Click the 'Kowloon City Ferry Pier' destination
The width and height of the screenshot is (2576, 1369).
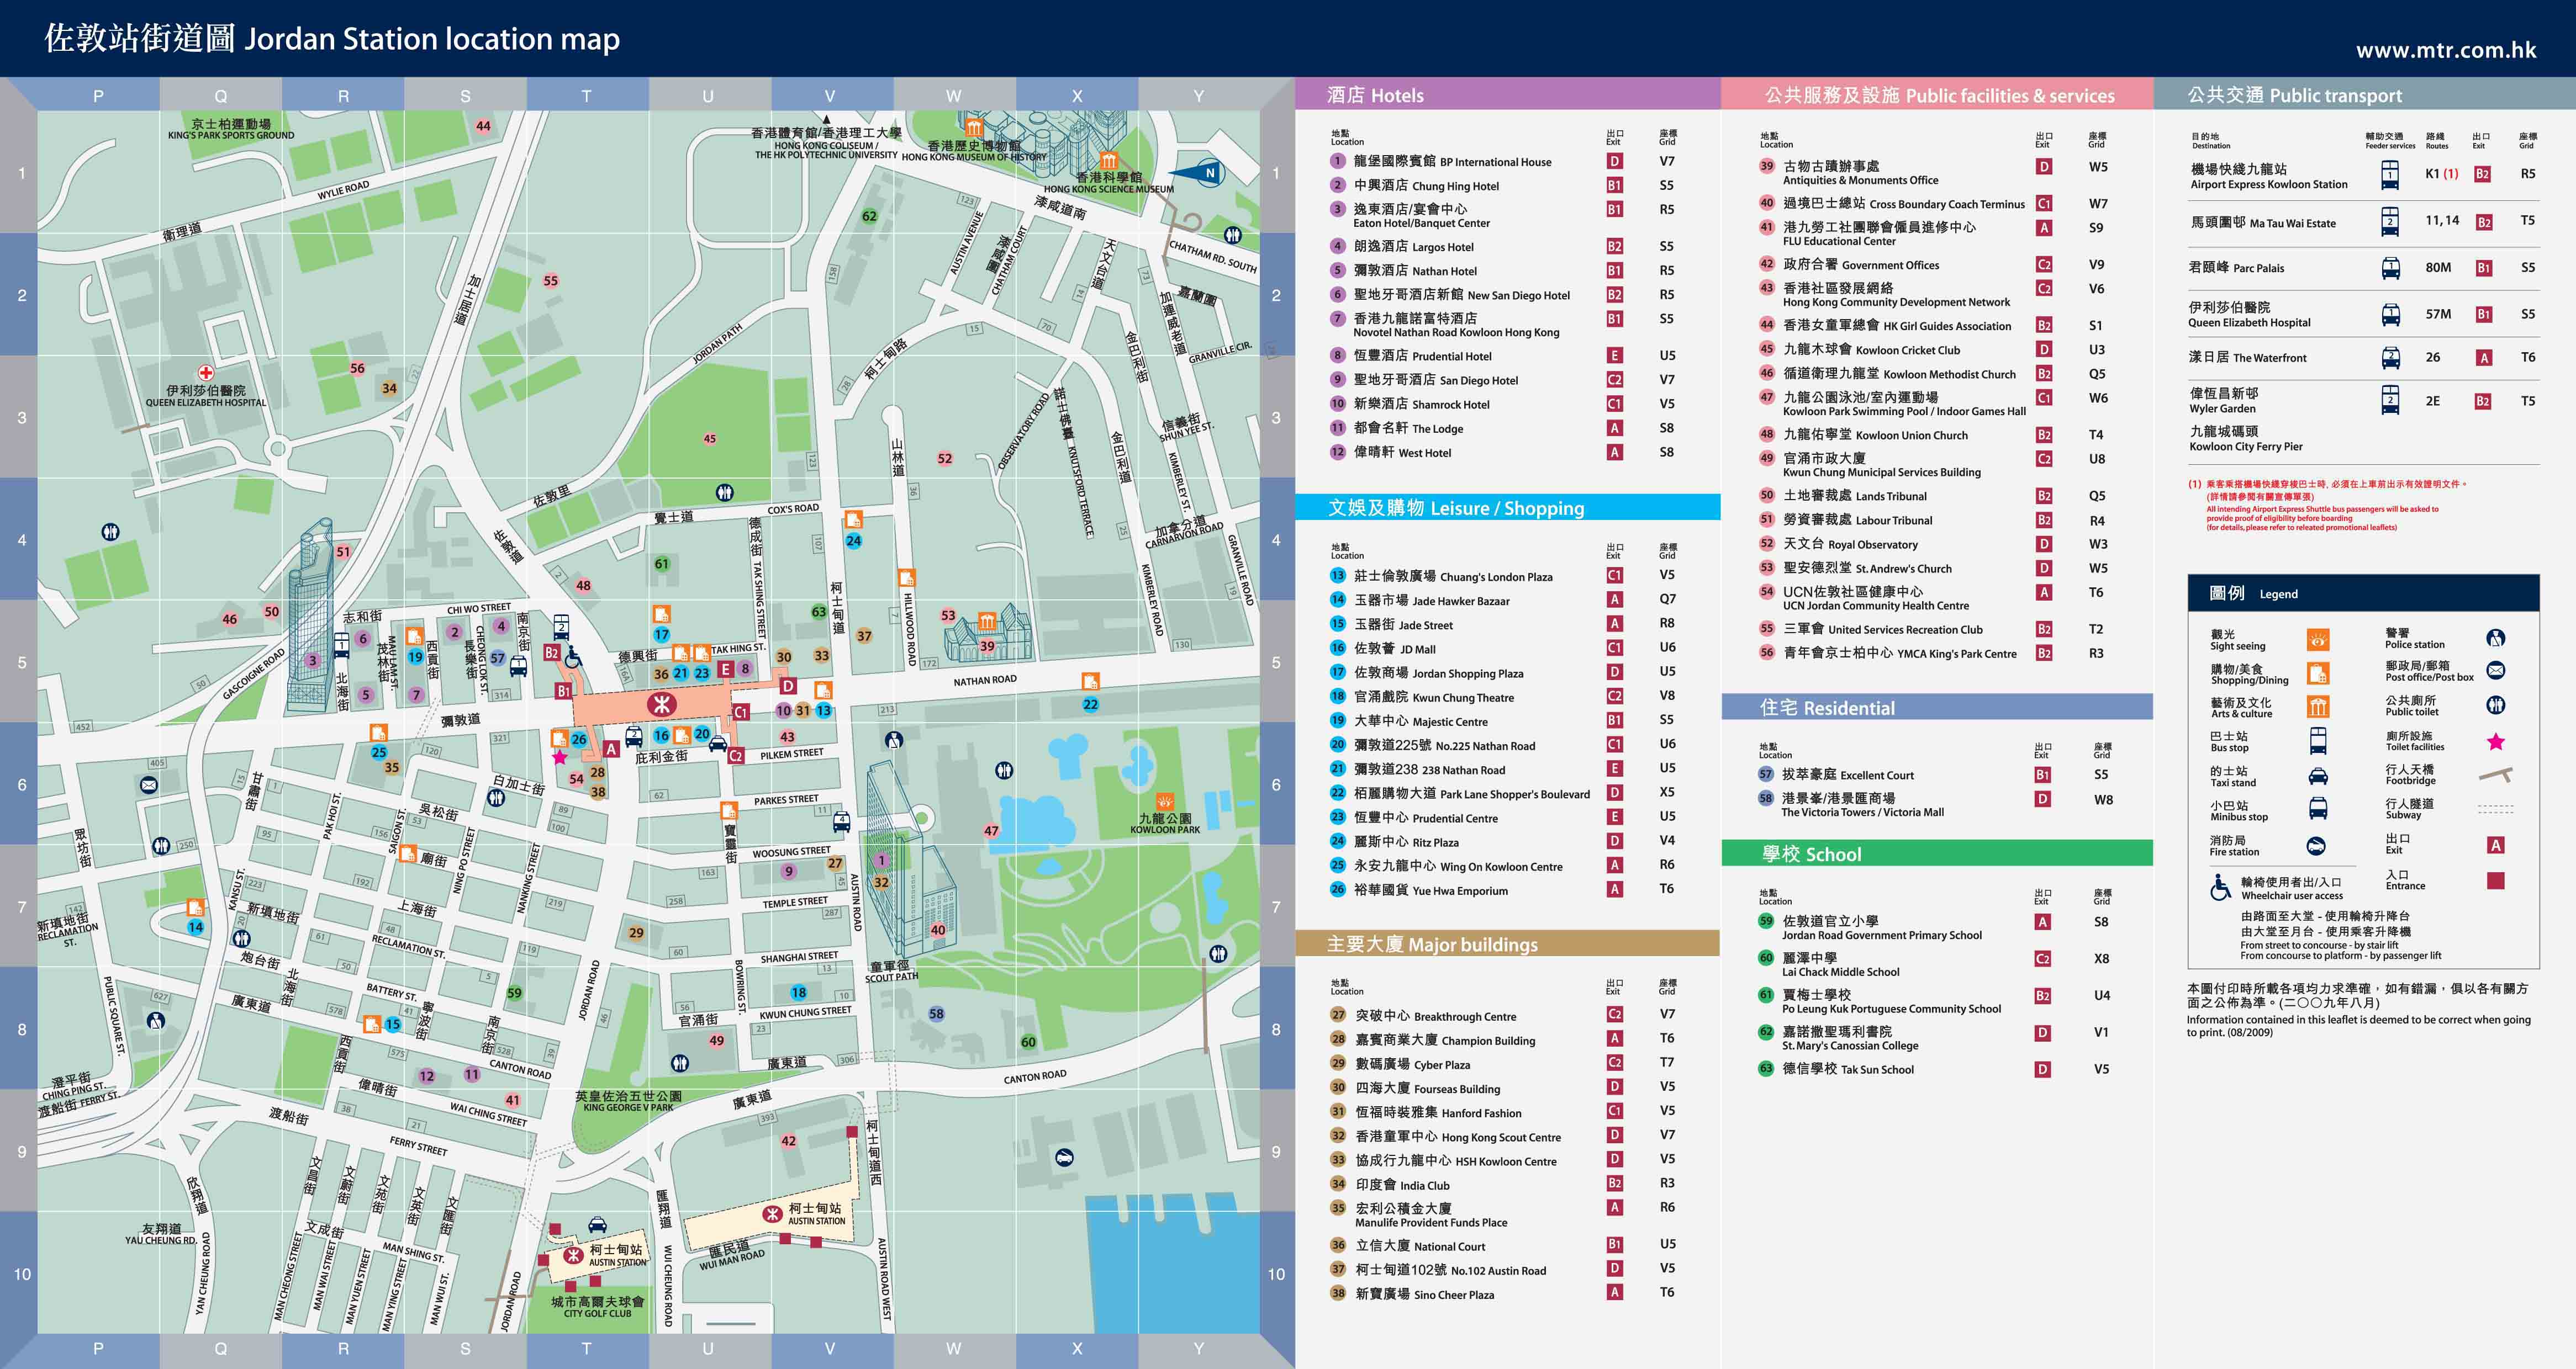tap(2245, 439)
